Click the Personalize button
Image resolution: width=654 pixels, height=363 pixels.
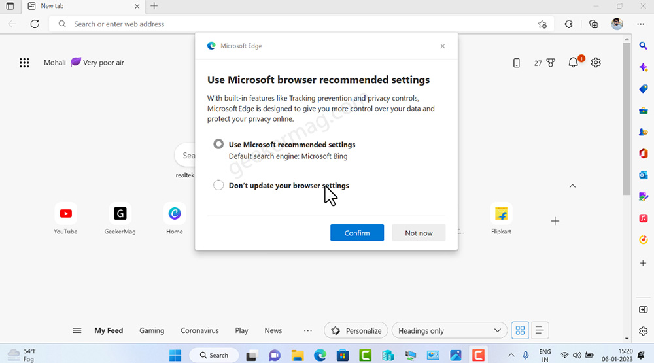(x=356, y=330)
